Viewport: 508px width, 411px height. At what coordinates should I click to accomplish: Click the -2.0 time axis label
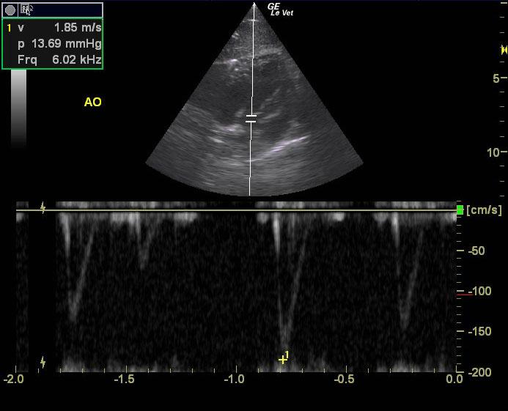coord(14,379)
